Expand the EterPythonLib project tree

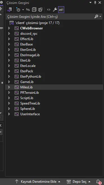click(9, 77)
